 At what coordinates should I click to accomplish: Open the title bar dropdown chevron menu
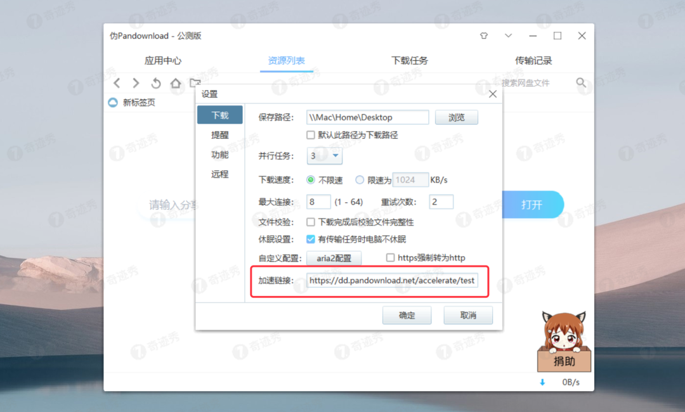pos(508,35)
